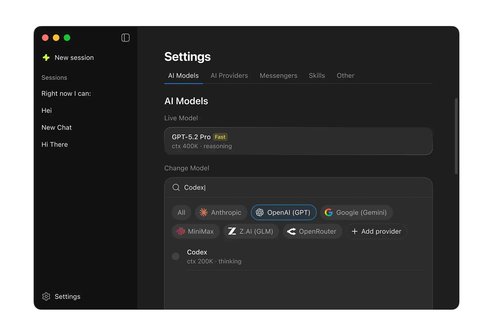Select the Codex model radio button
This screenshot has width=493, height=336.
(x=176, y=256)
